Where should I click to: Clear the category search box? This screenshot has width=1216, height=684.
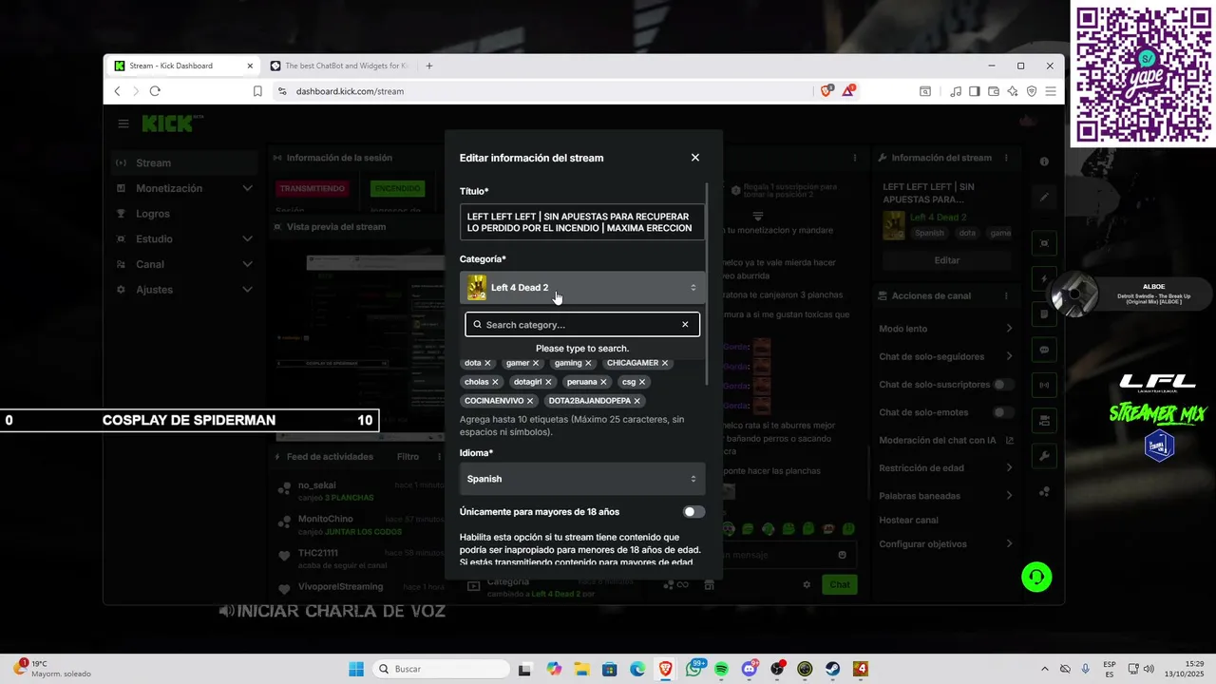685,325
